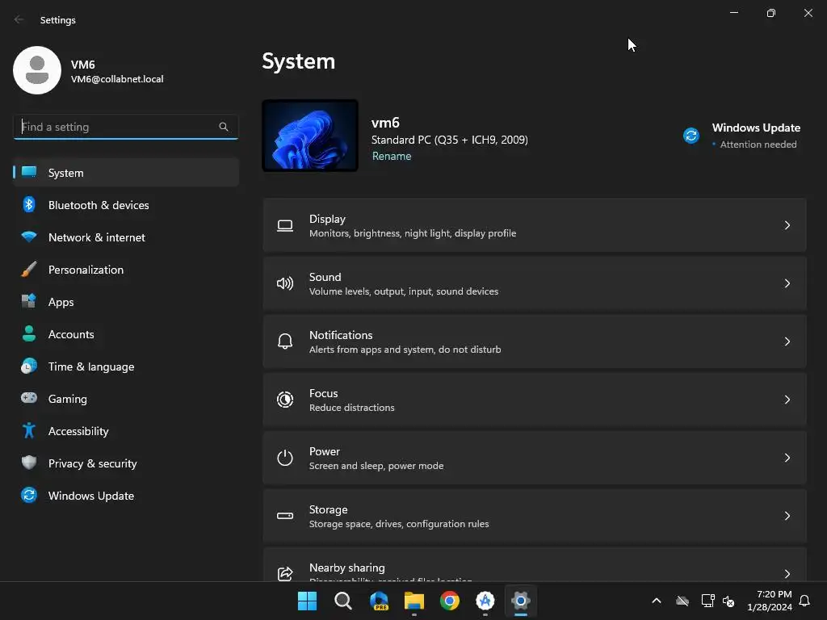827x620 pixels.
Task: Click the OneDrive cloud tray icon
Action: [682, 601]
